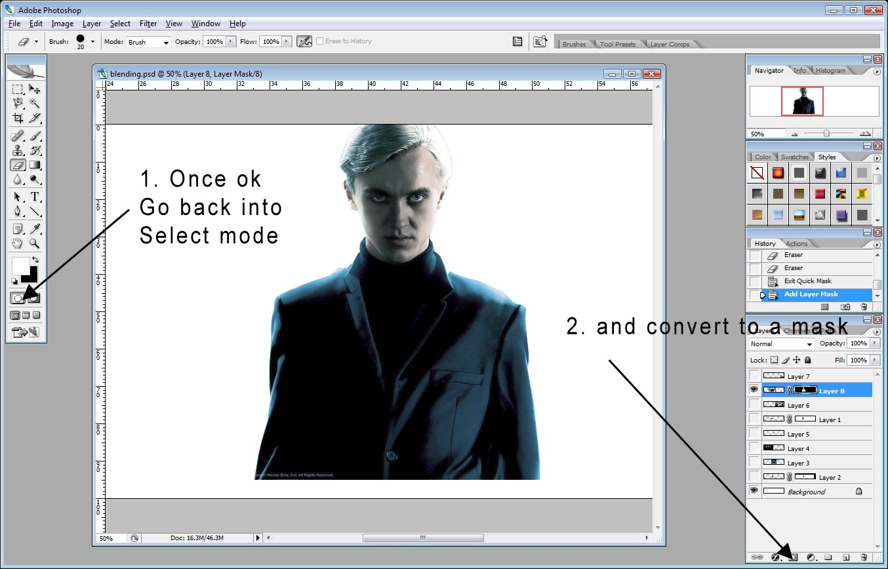The image size is (888, 569).
Task: Toggle history brush source box beside Exit Quick Mask
Action: pyautogui.click(x=755, y=281)
